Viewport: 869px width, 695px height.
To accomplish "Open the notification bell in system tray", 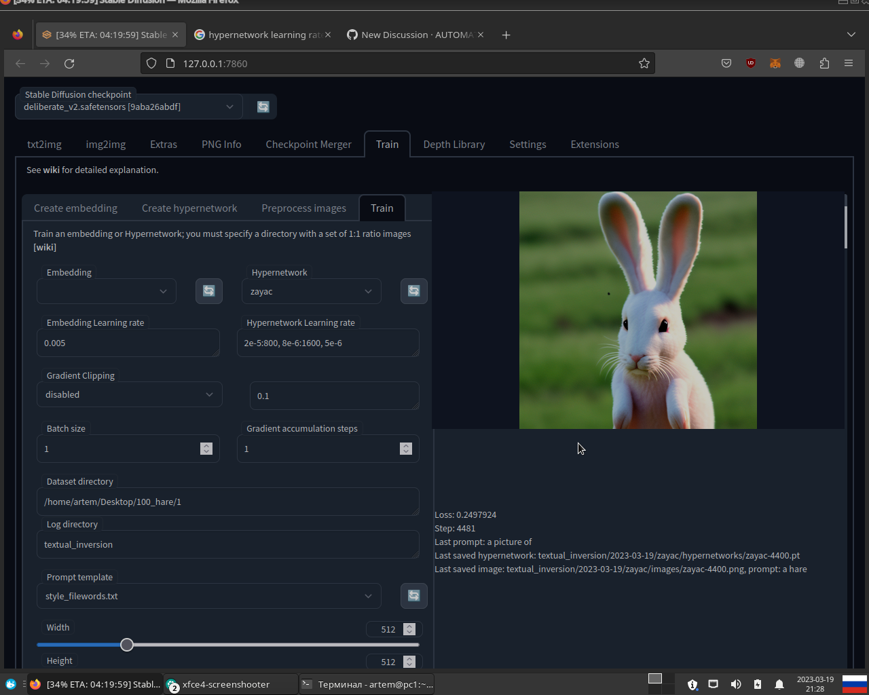I will click(779, 684).
